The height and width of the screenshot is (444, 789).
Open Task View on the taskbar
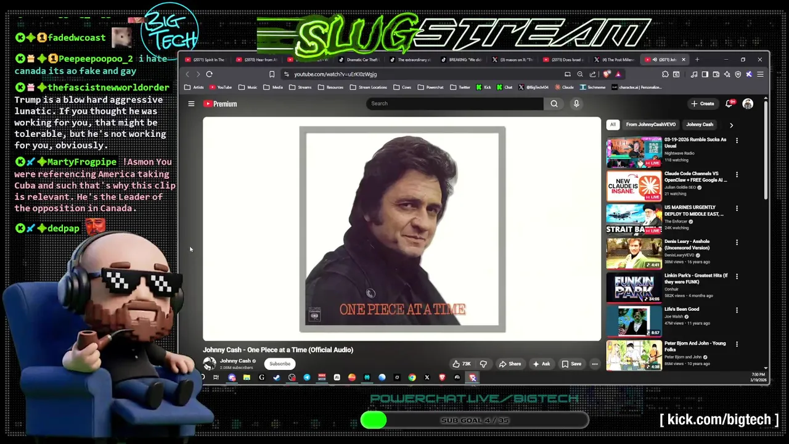(x=216, y=377)
